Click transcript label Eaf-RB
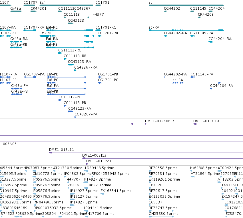 tap(52, 45)
